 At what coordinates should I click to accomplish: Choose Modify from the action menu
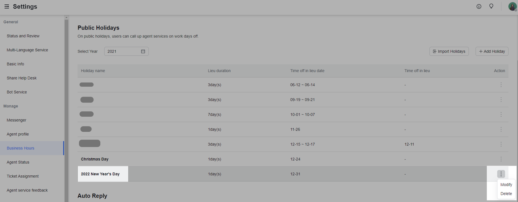pyautogui.click(x=506, y=185)
